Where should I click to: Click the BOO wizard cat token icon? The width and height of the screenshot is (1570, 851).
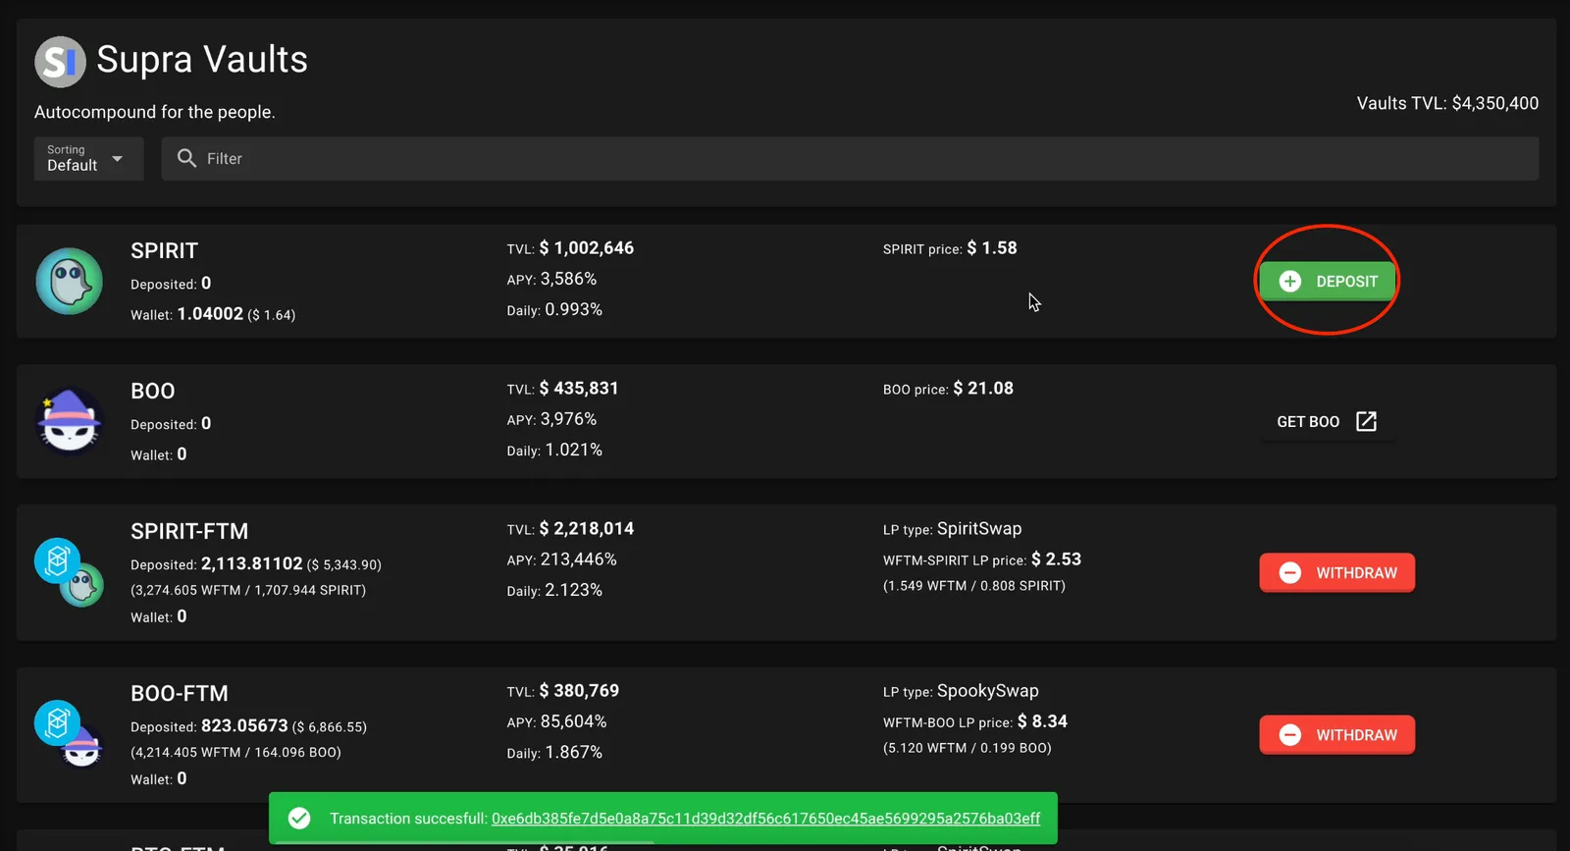click(x=69, y=421)
